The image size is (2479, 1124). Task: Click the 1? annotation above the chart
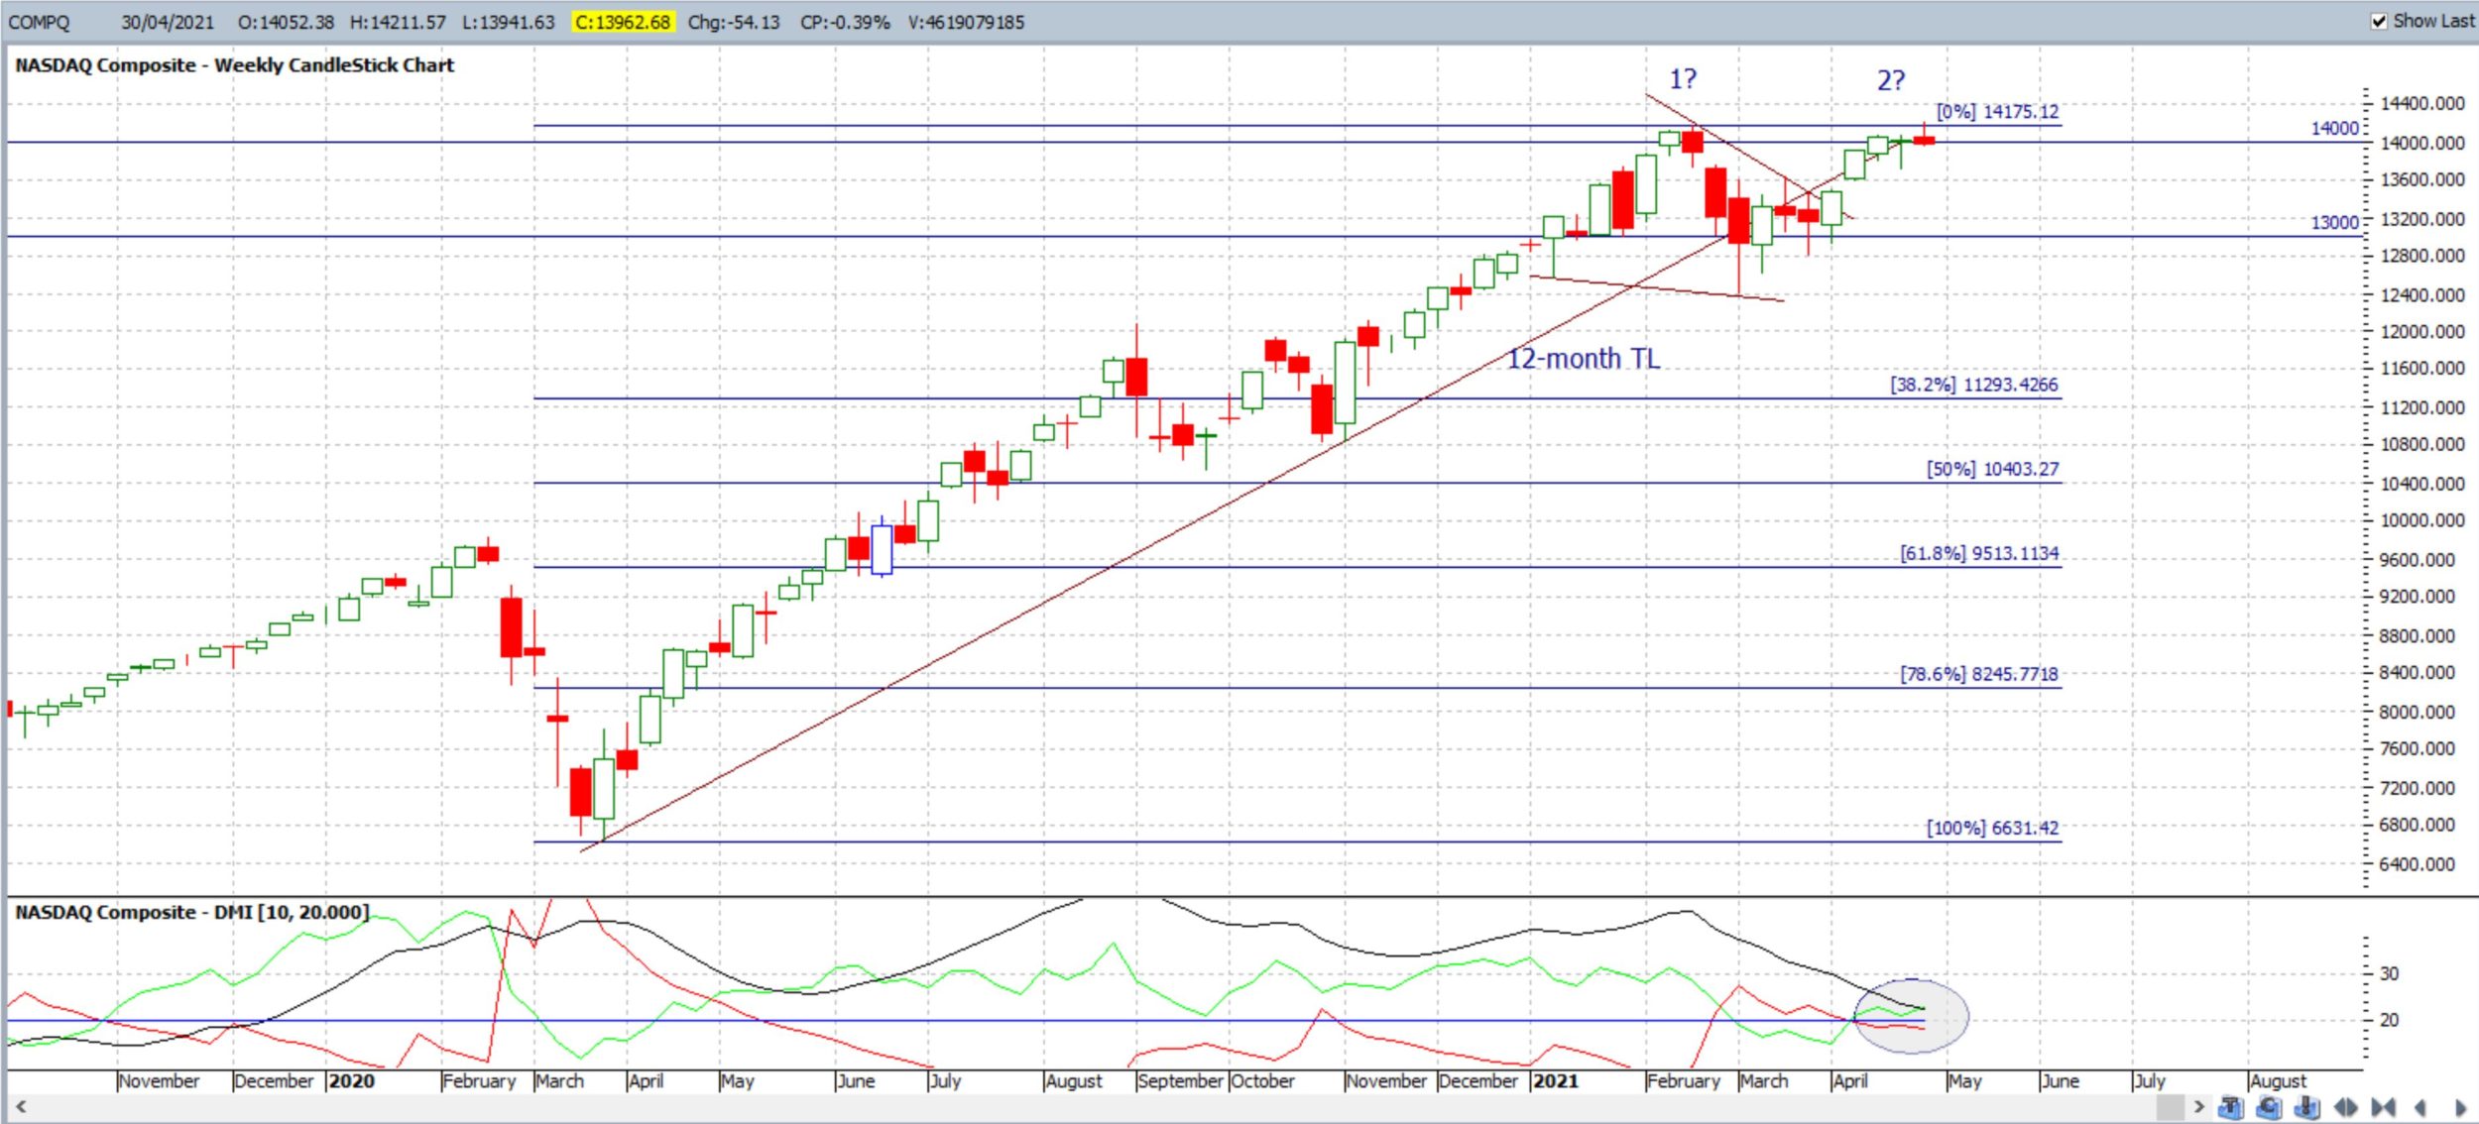[x=1683, y=79]
